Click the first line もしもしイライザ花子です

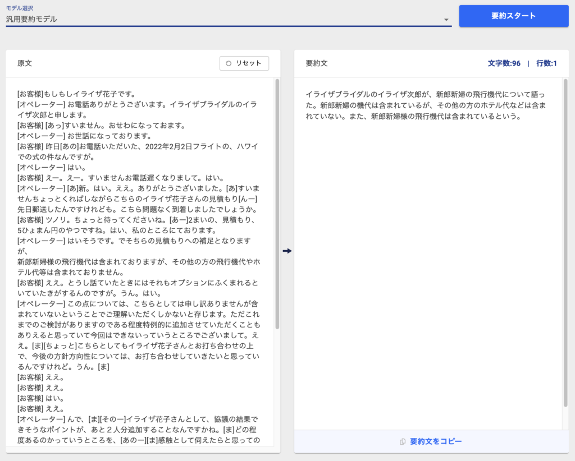tap(76, 94)
